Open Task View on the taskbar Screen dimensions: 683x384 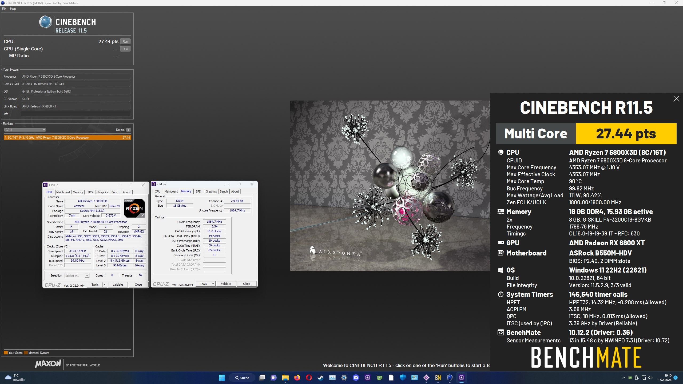click(x=262, y=378)
